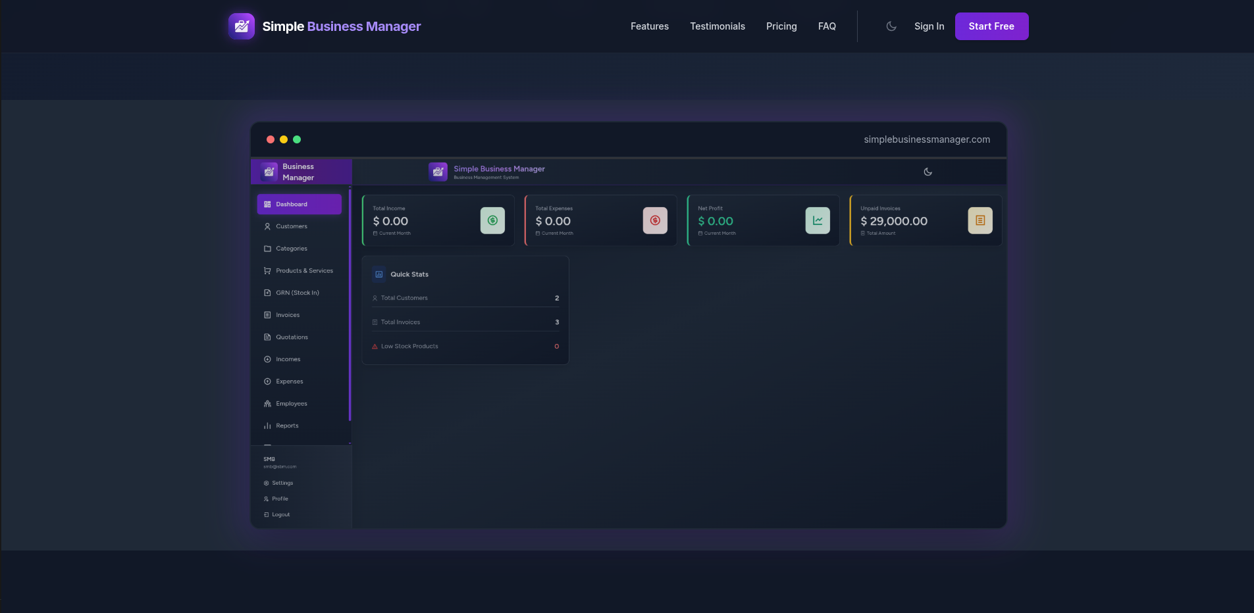
Task: Click the yellow Unpaid Invoices document icon
Action: (980, 220)
